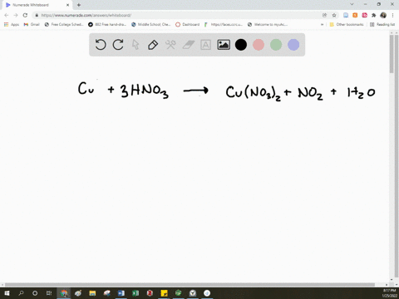
Task: Open the Chrome profile avatar
Action: pos(383,15)
